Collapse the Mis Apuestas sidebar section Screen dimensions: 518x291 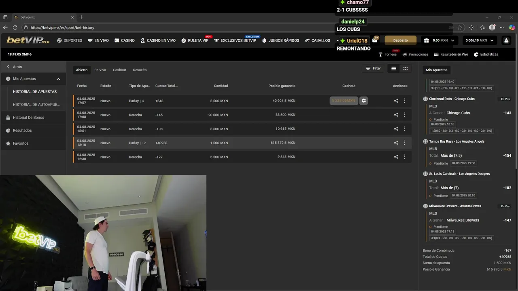[33, 79]
